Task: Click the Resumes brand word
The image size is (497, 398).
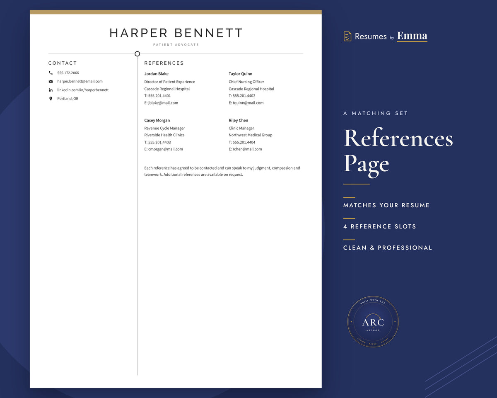Action: [371, 36]
